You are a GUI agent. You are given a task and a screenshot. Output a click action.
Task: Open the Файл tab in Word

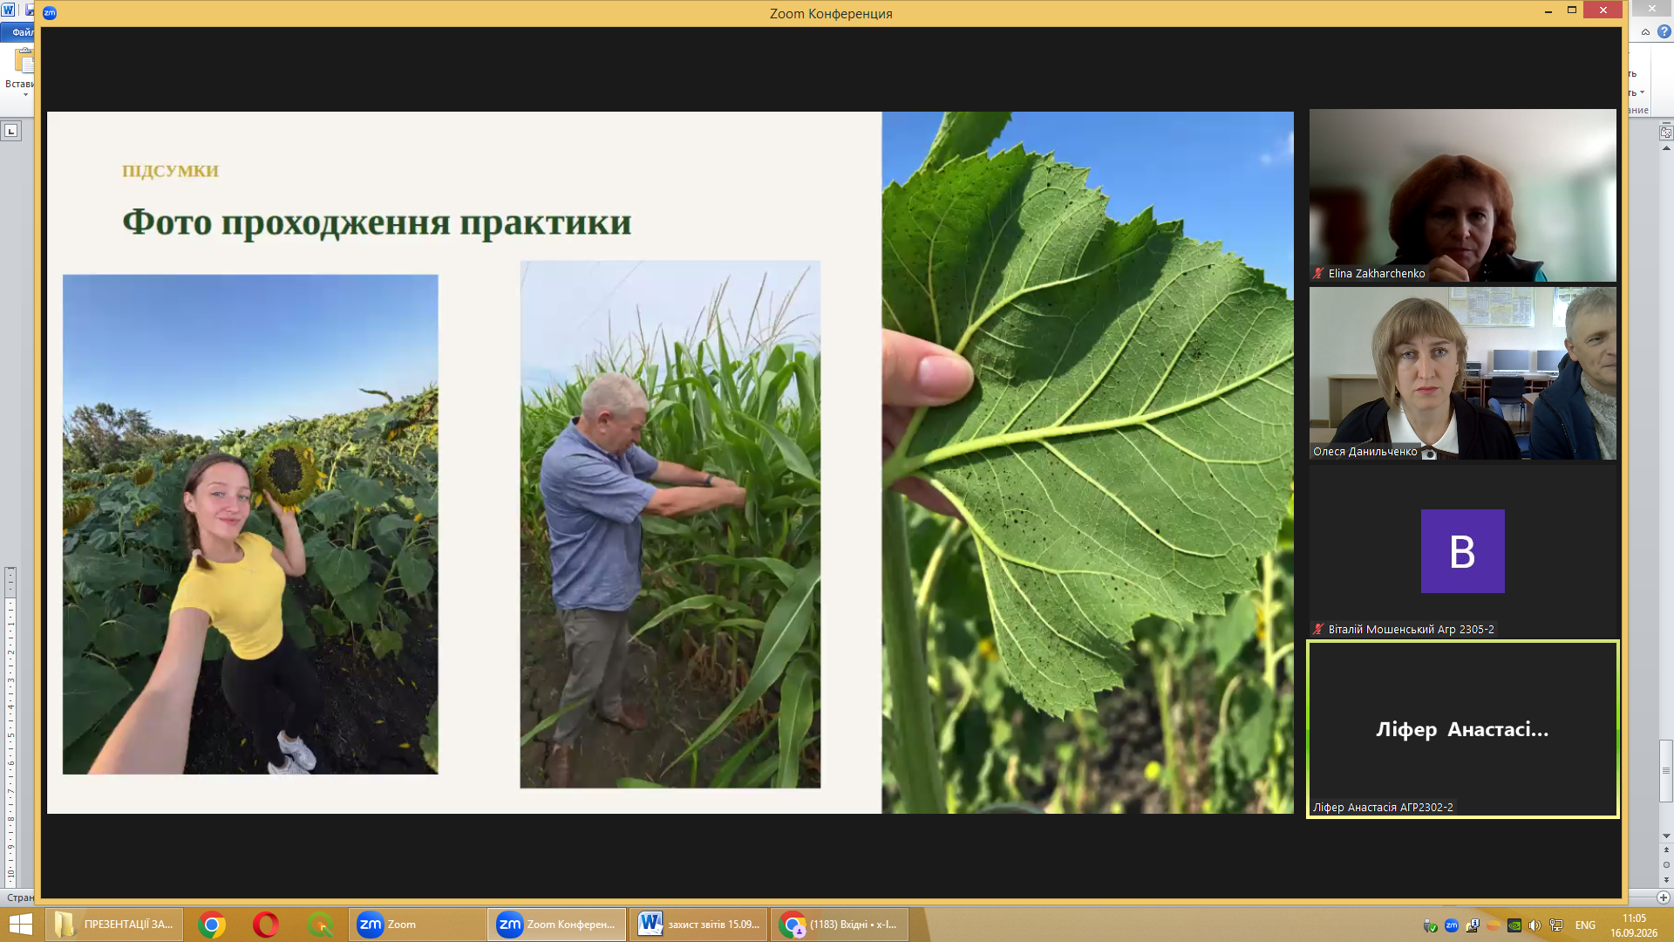click(19, 32)
